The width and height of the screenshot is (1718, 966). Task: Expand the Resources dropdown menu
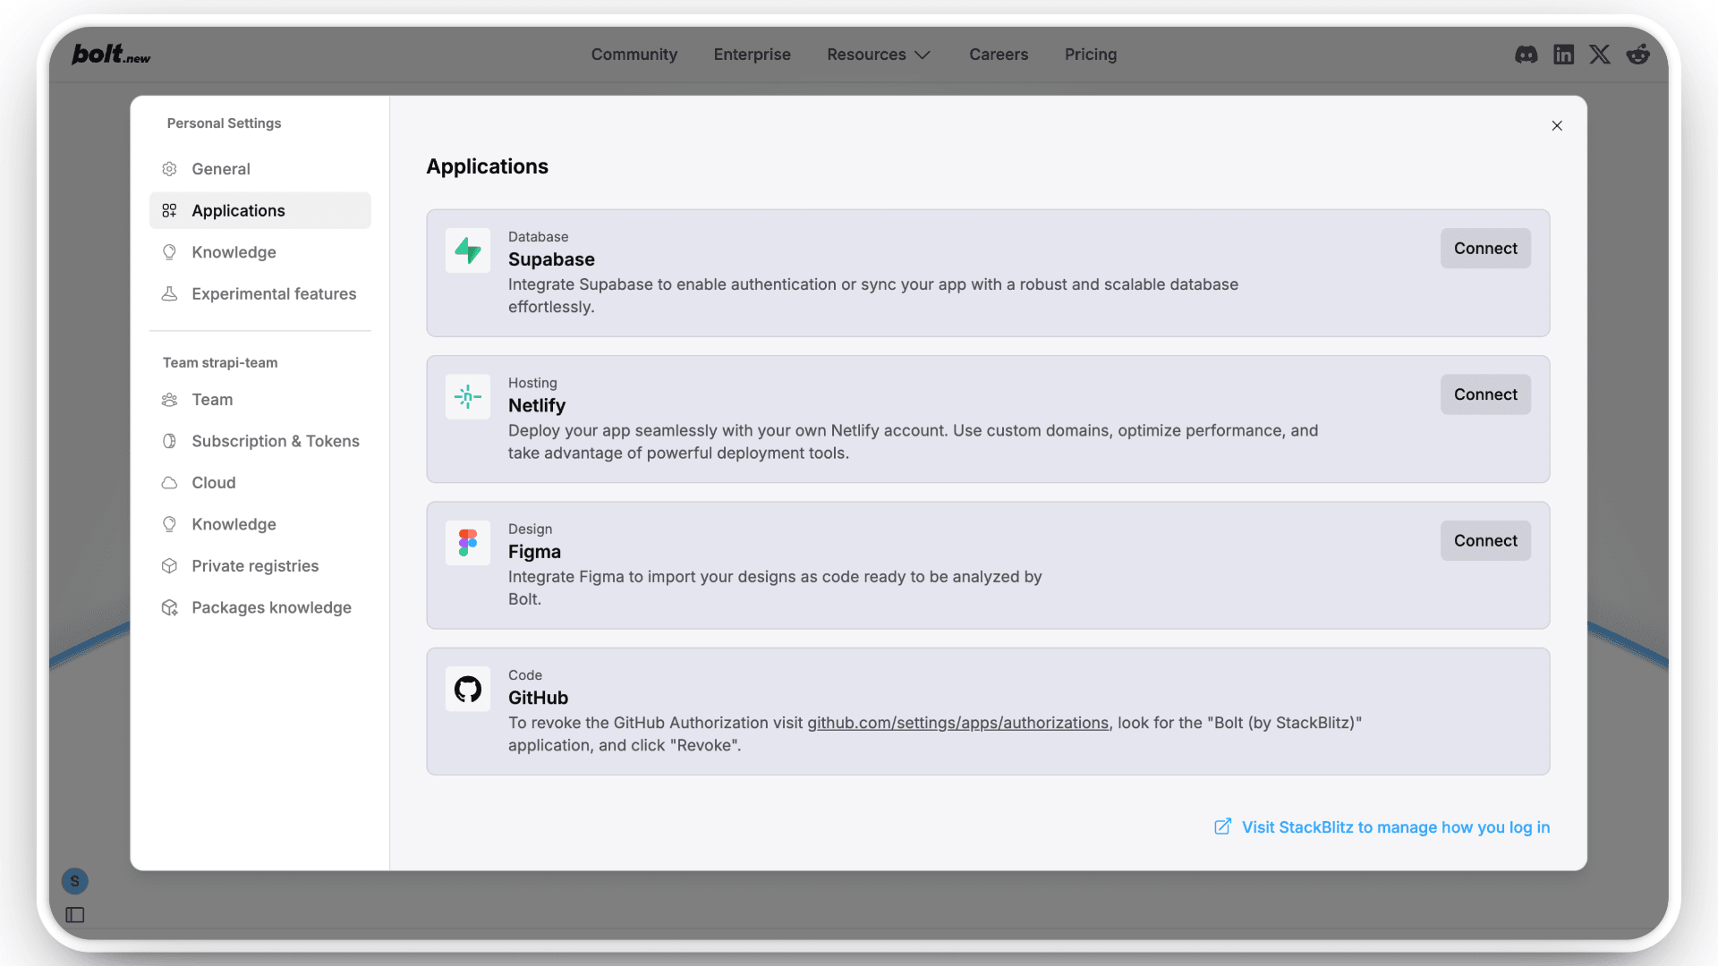(x=879, y=55)
